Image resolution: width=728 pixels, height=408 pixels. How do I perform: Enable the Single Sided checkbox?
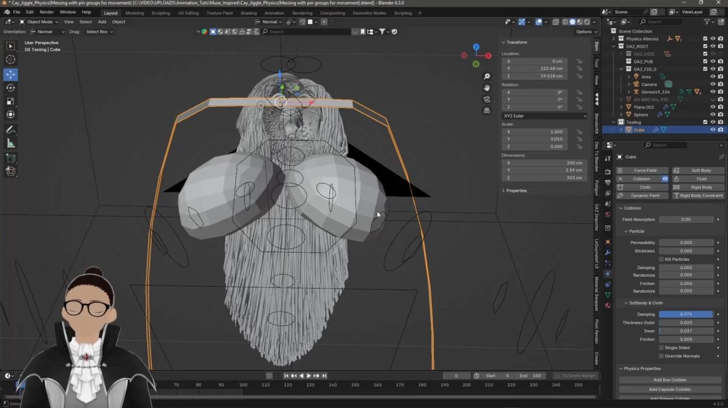pyautogui.click(x=661, y=348)
